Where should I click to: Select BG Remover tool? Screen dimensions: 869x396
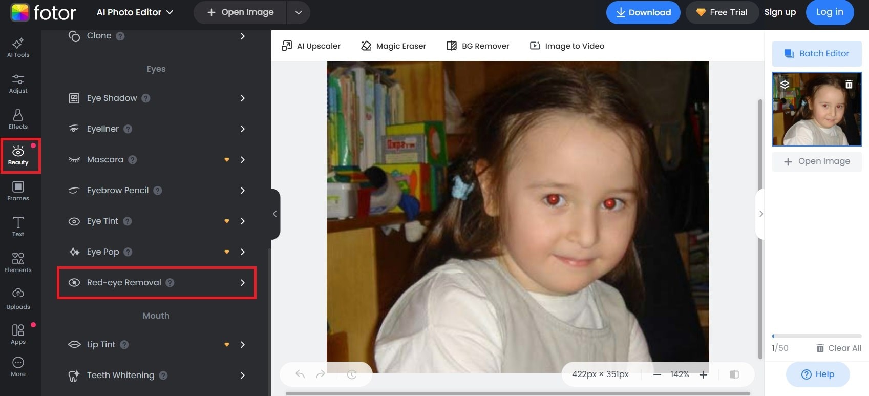[478, 46]
